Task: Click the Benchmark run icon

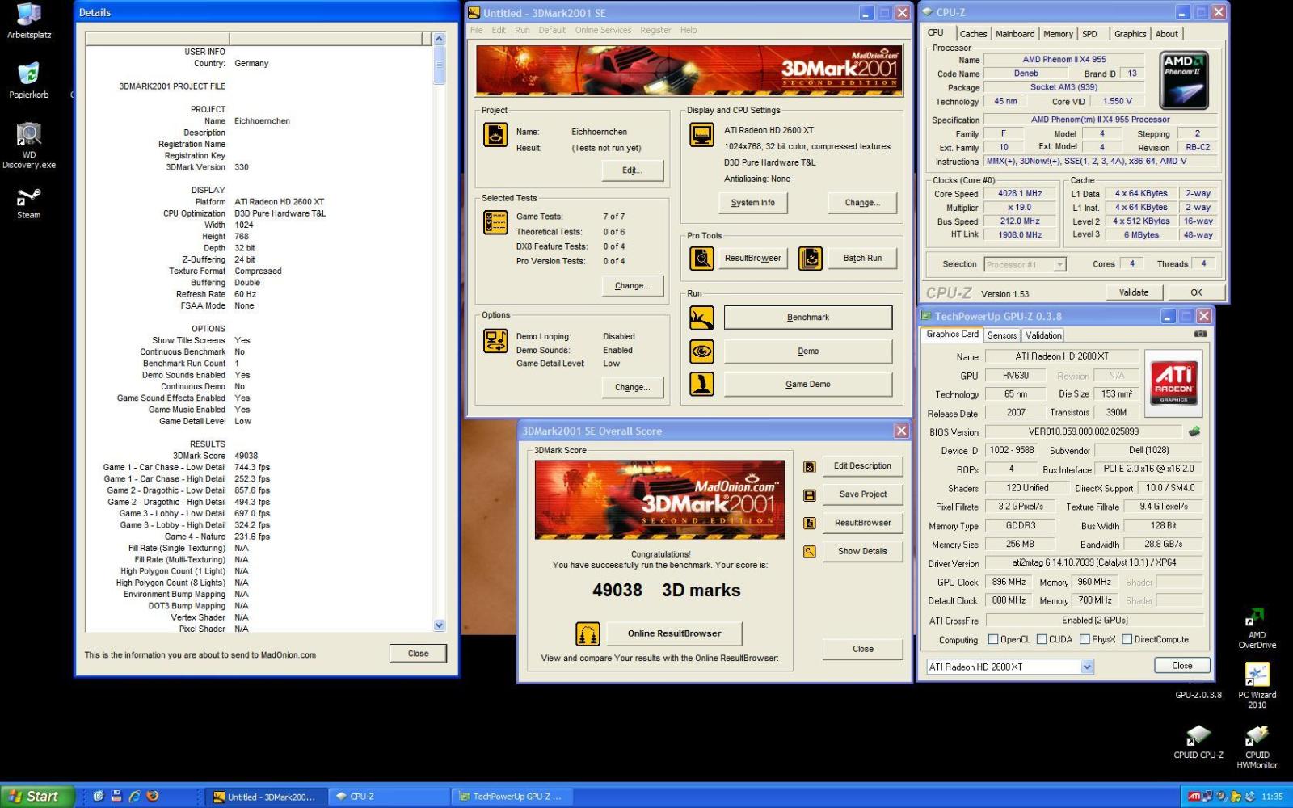Action: [701, 318]
